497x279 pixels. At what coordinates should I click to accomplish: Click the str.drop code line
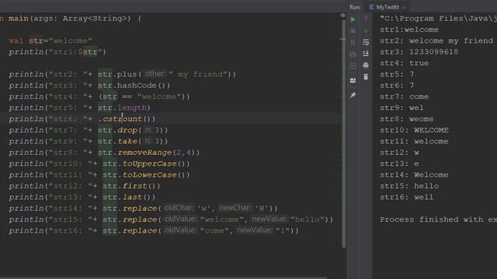88,130
